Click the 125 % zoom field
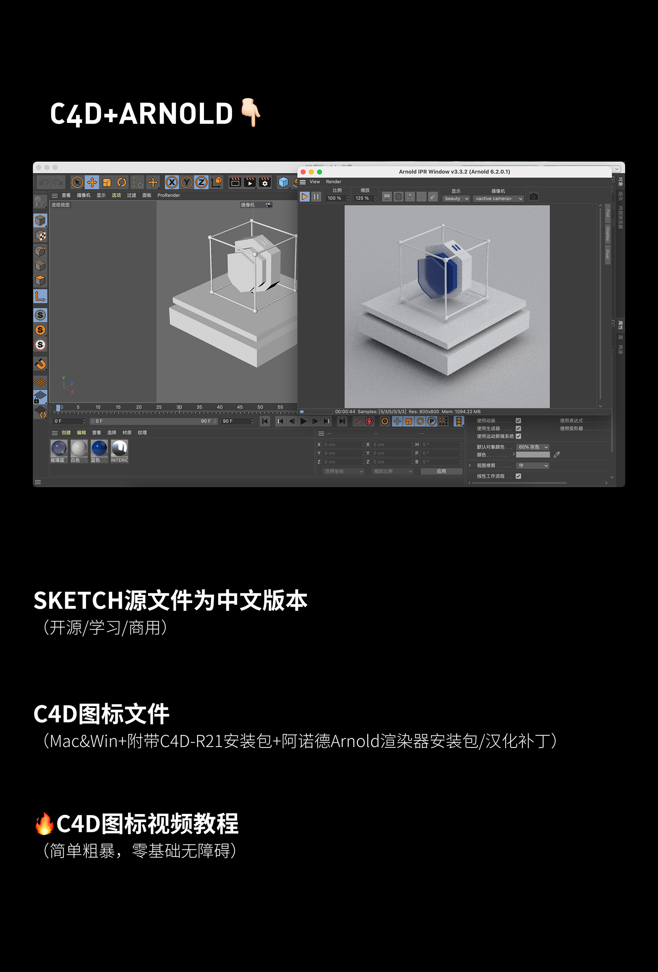 click(x=365, y=198)
